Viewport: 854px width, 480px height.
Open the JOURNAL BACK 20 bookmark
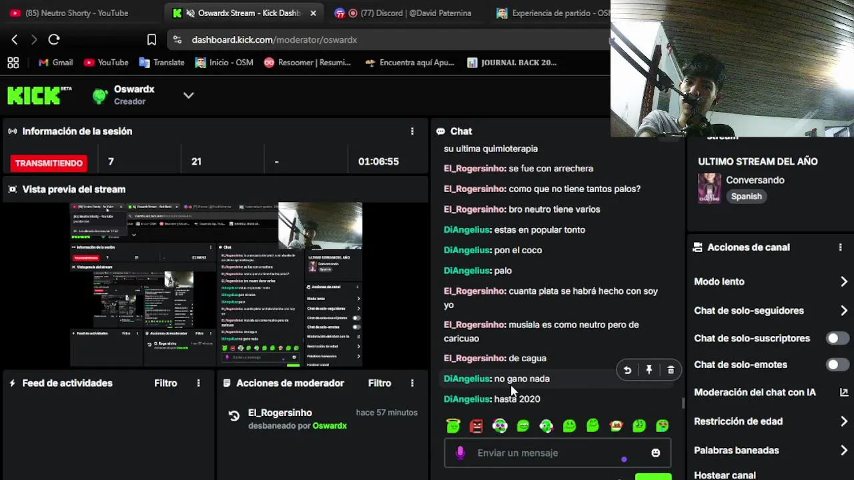click(512, 63)
